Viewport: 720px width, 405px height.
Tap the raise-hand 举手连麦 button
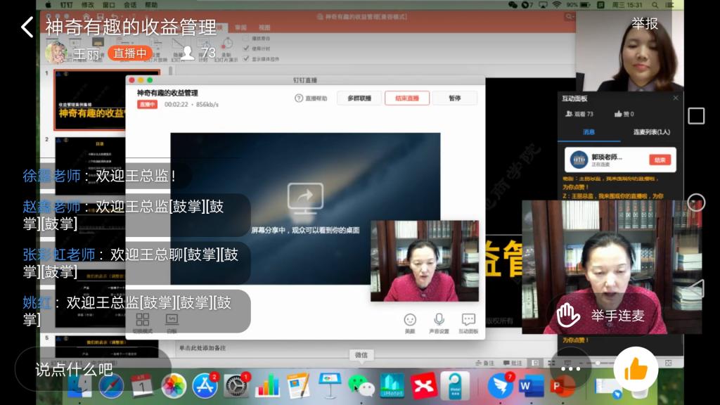coord(602,316)
